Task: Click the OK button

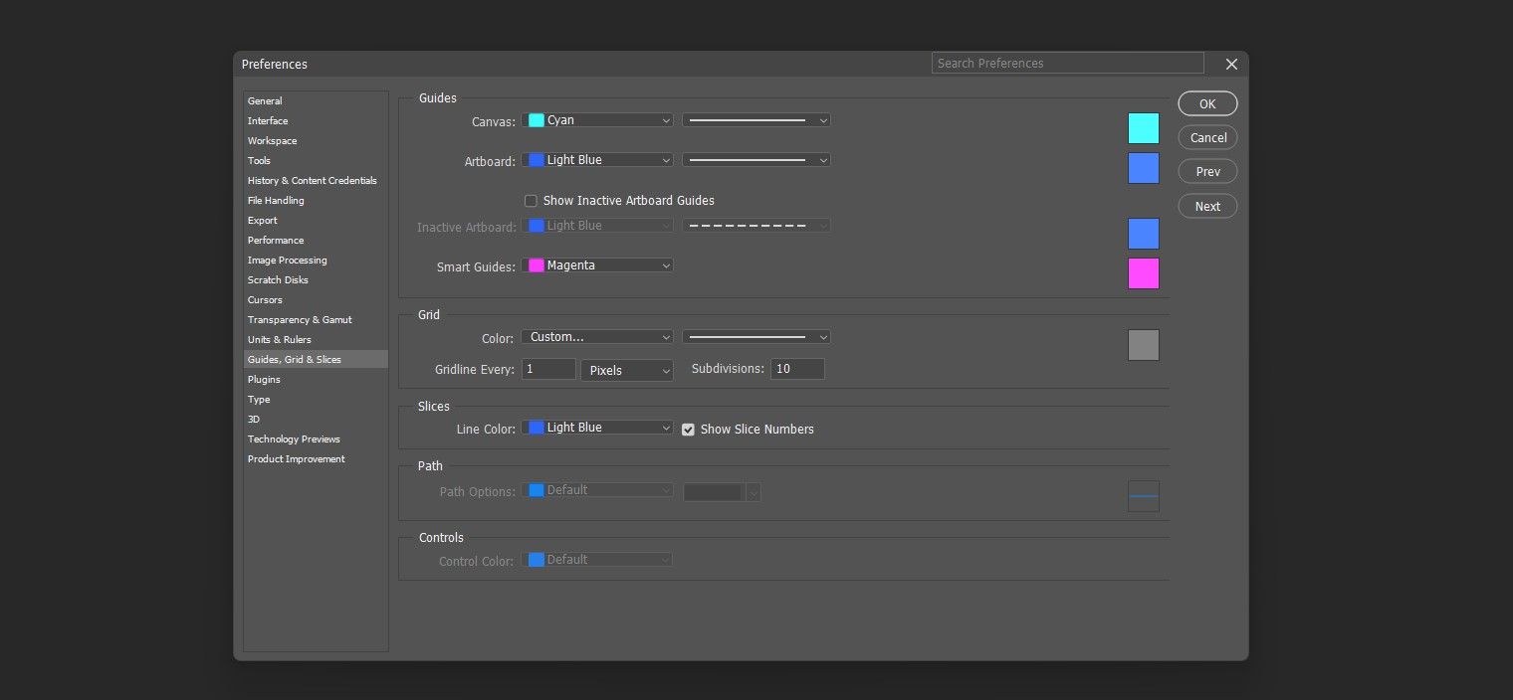Action: click(x=1207, y=103)
